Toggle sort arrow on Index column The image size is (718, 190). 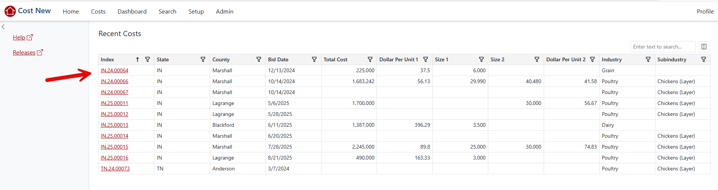138,59
